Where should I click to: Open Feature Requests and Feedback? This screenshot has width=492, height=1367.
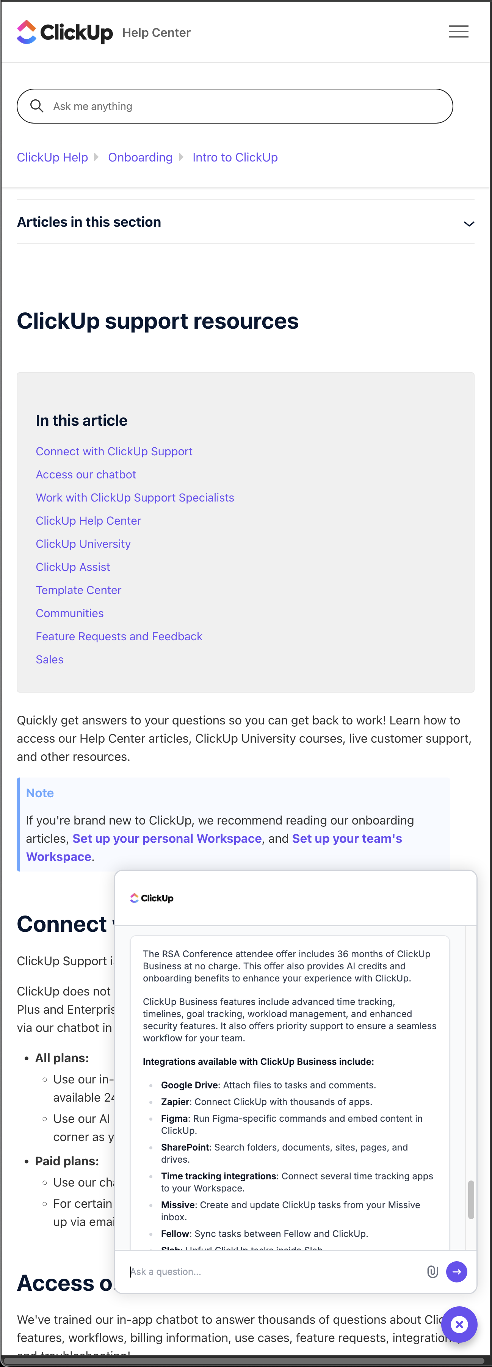click(119, 636)
